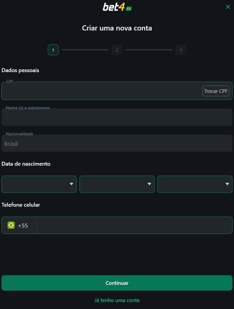This screenshot has height=309, width=234.
Task: Go to step 2 in progress bar
Action: (117, 50)
